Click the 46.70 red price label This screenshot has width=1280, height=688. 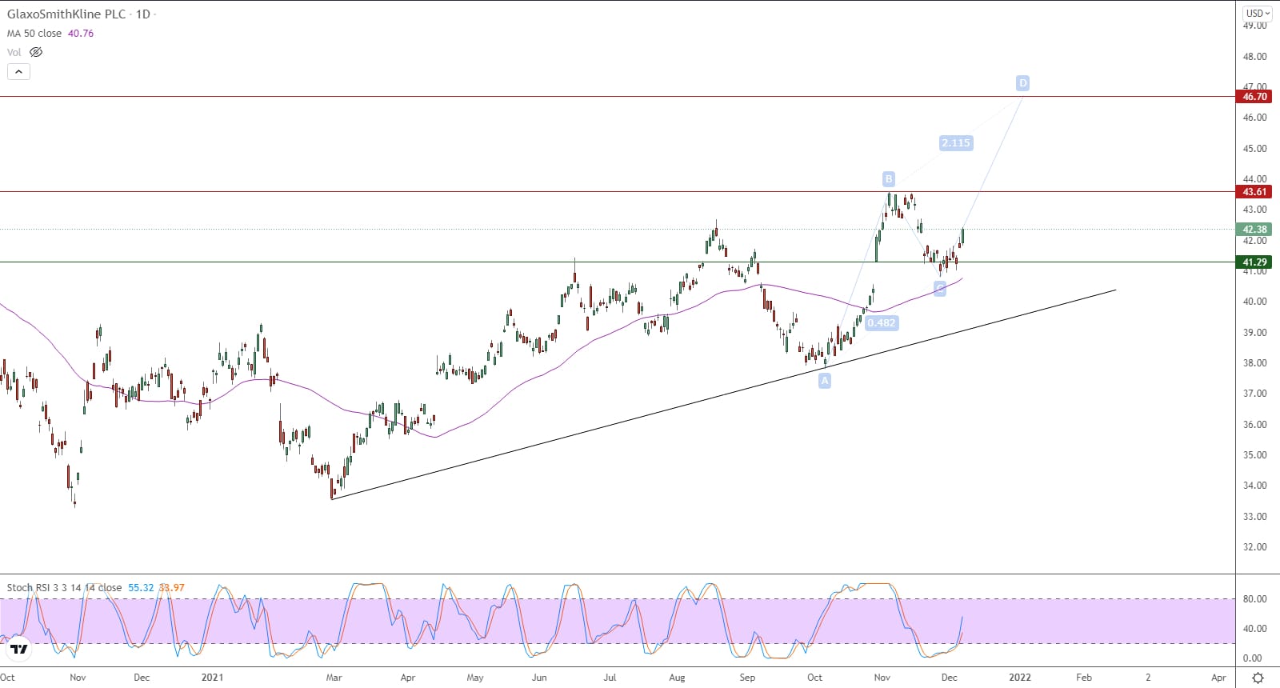(x=1254, y=97)
